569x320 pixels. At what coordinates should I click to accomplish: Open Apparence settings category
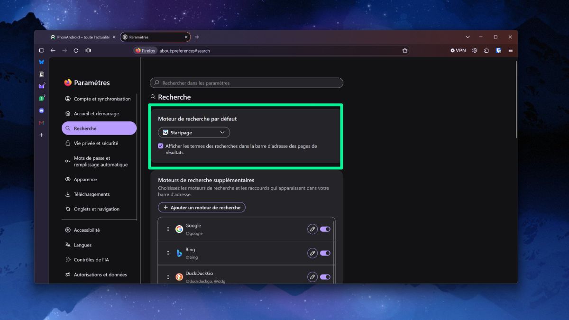click(99, 179)
